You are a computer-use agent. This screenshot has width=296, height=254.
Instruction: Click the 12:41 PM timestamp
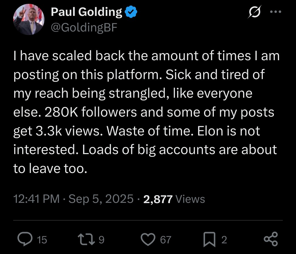coord(36,199)
